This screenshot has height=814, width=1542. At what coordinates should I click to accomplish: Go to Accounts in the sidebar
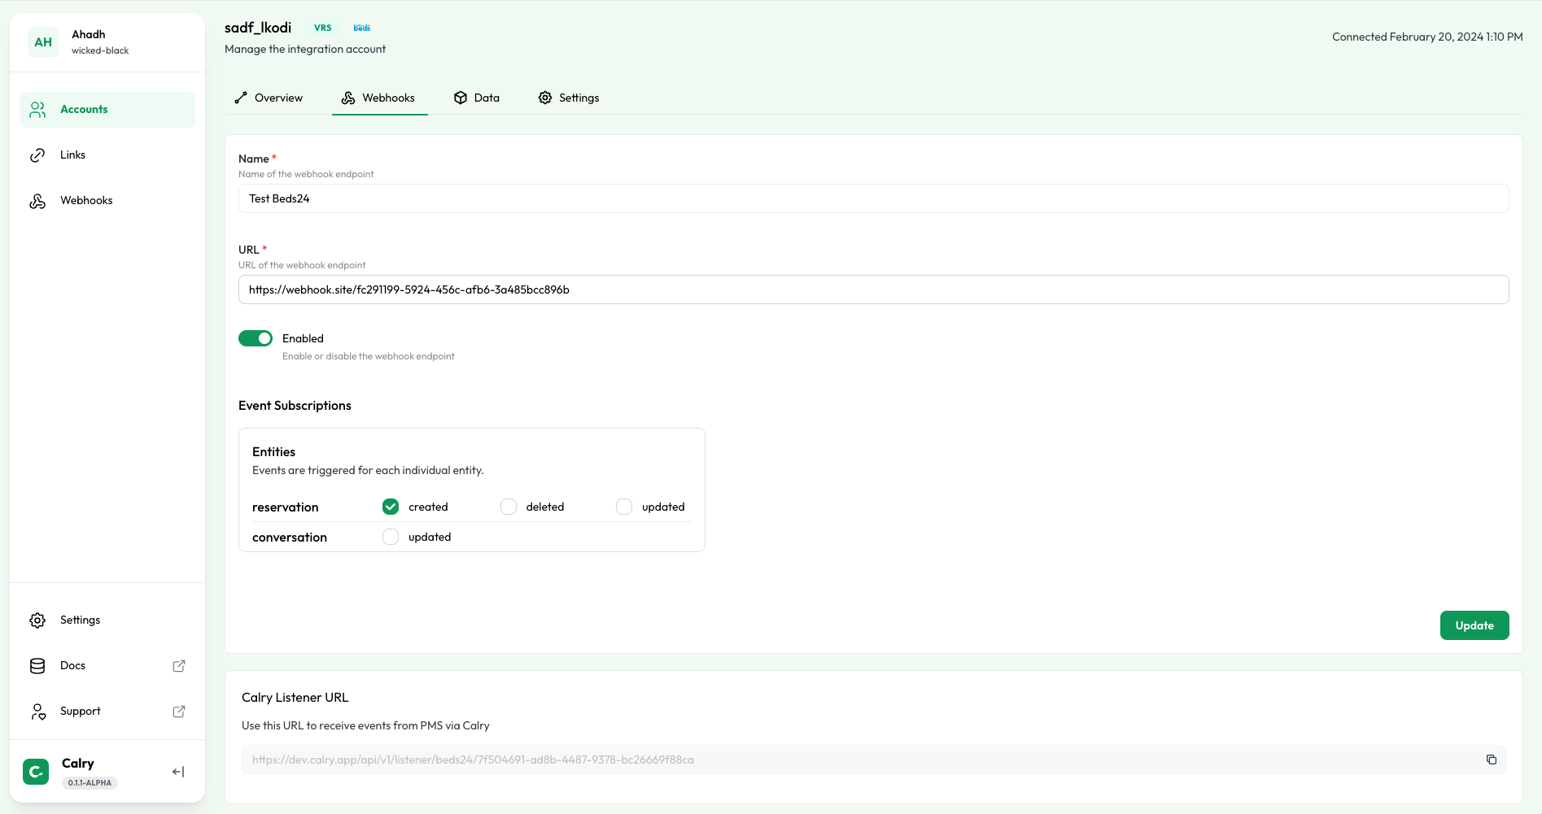(x=107, y=110)
